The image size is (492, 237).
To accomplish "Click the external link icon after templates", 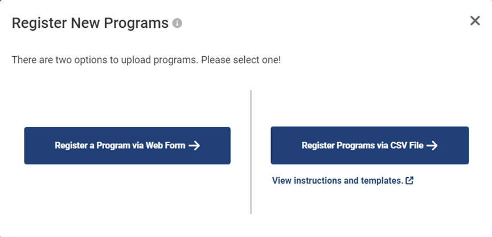I will (409, 181).
